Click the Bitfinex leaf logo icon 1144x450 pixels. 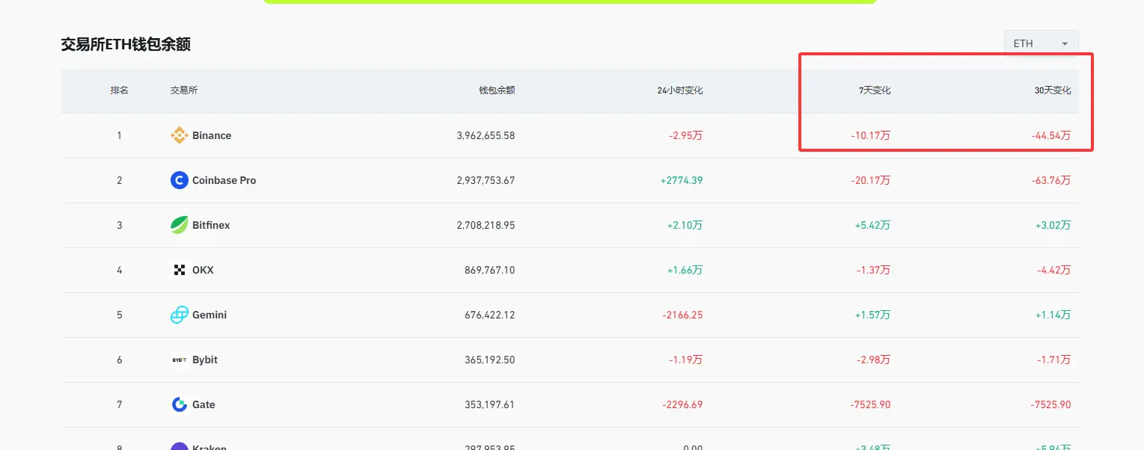click(x=180, y=225)
